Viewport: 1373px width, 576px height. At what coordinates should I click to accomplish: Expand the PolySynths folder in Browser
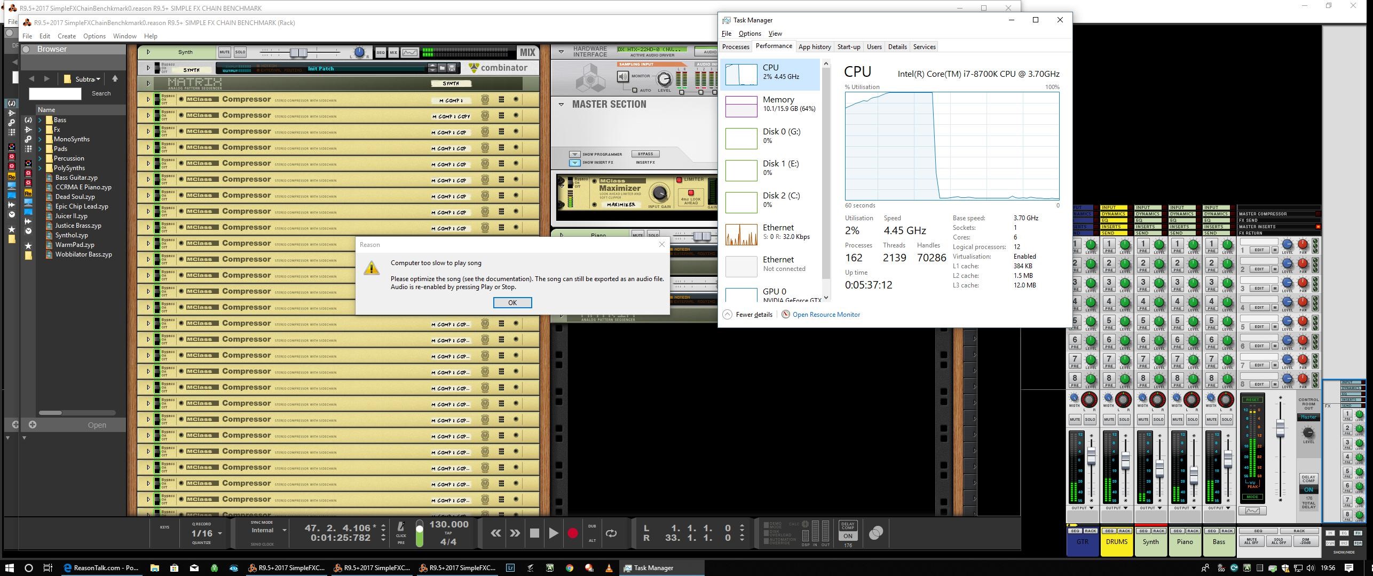pos(40,168)
